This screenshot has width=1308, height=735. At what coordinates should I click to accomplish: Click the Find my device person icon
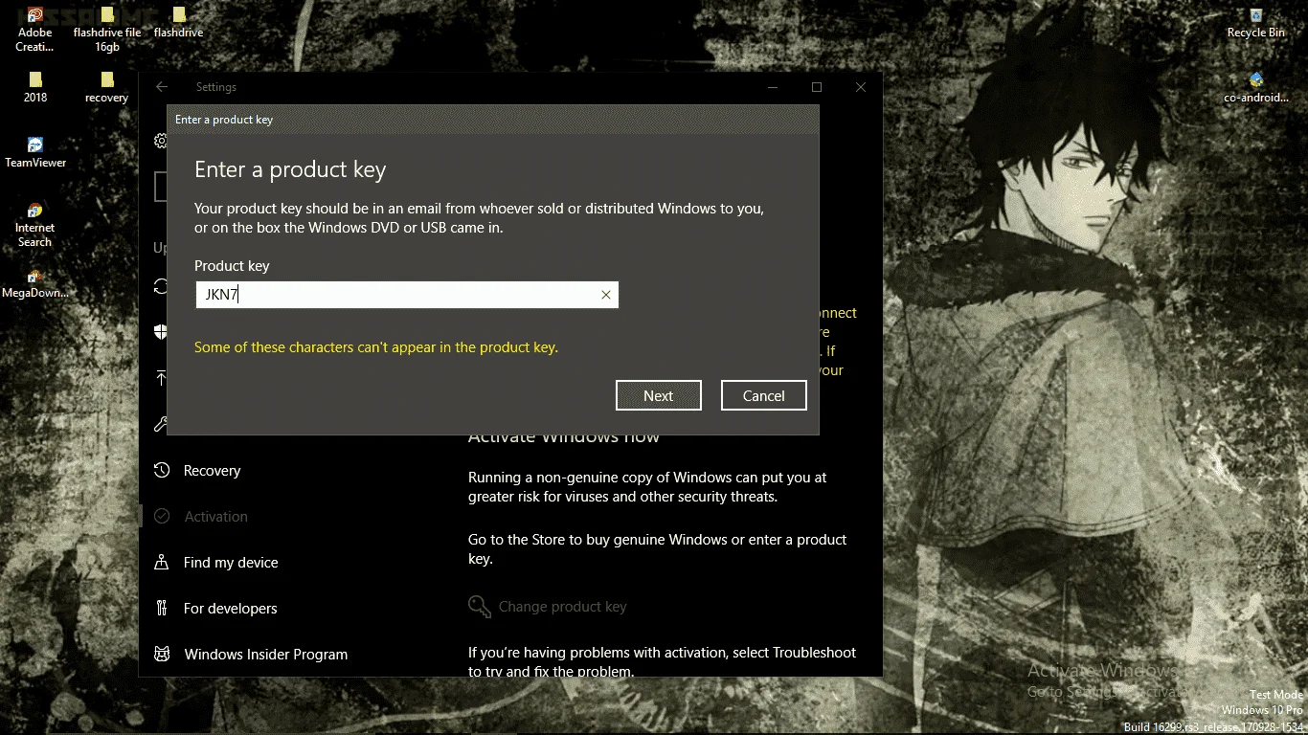point(162,562)
